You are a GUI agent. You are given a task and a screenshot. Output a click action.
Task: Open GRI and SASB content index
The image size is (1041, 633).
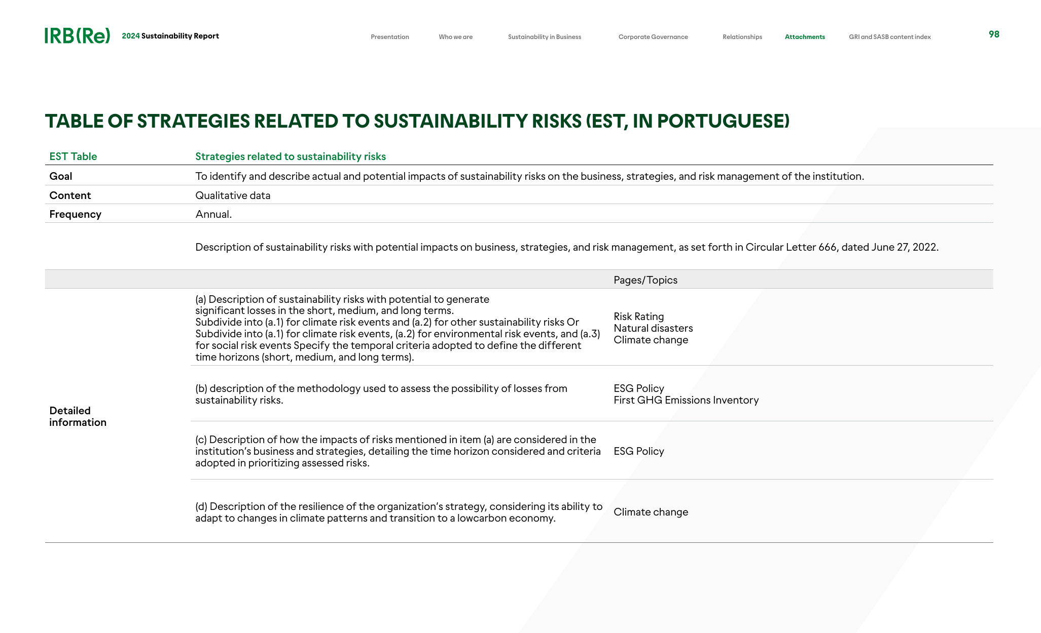click(x=890, y=37)
